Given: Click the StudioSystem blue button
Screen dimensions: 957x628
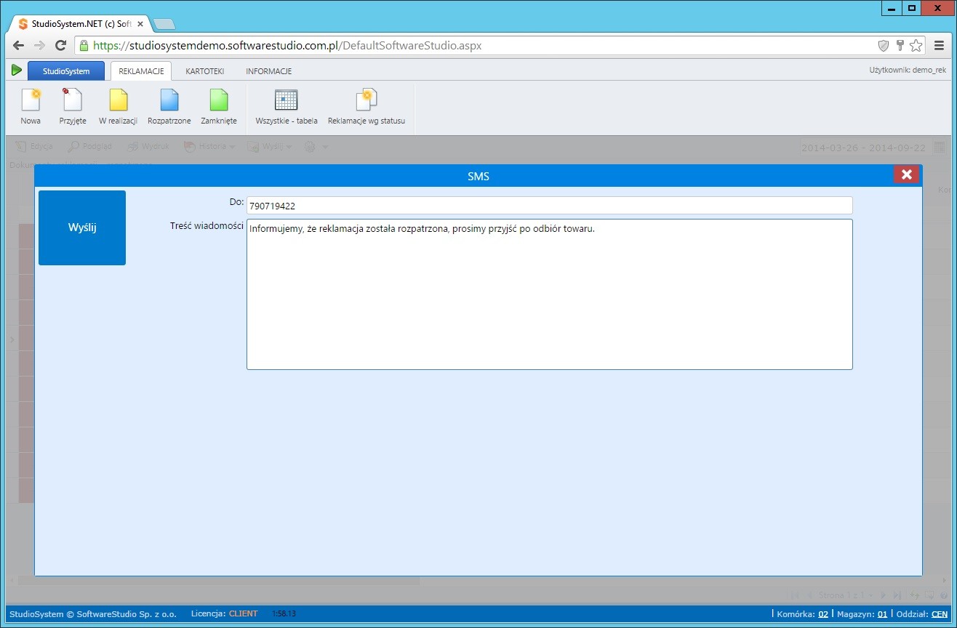Looking at the screenshot, I should pyautogui.click(x=66, y=71).
